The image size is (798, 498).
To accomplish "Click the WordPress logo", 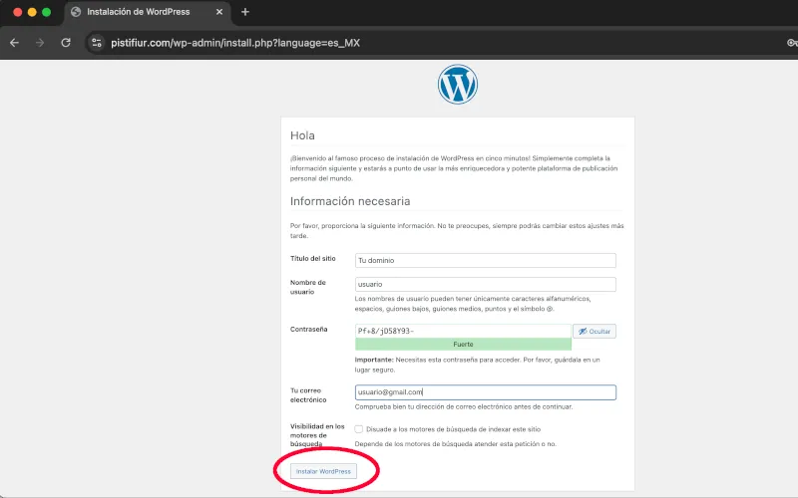I will 458,85.
